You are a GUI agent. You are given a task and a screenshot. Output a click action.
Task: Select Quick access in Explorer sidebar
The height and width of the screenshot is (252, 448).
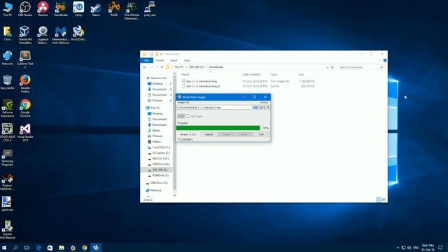[x=158, y=78]
